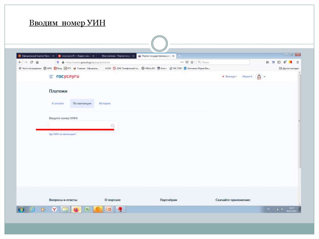Select the По квитанции tab

point(82,103)
